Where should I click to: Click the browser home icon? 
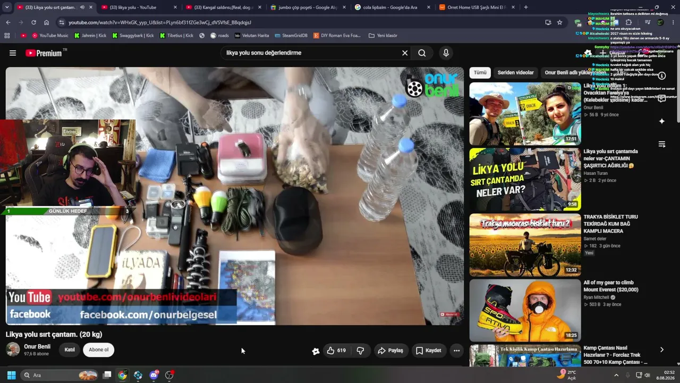click(46, 22)
